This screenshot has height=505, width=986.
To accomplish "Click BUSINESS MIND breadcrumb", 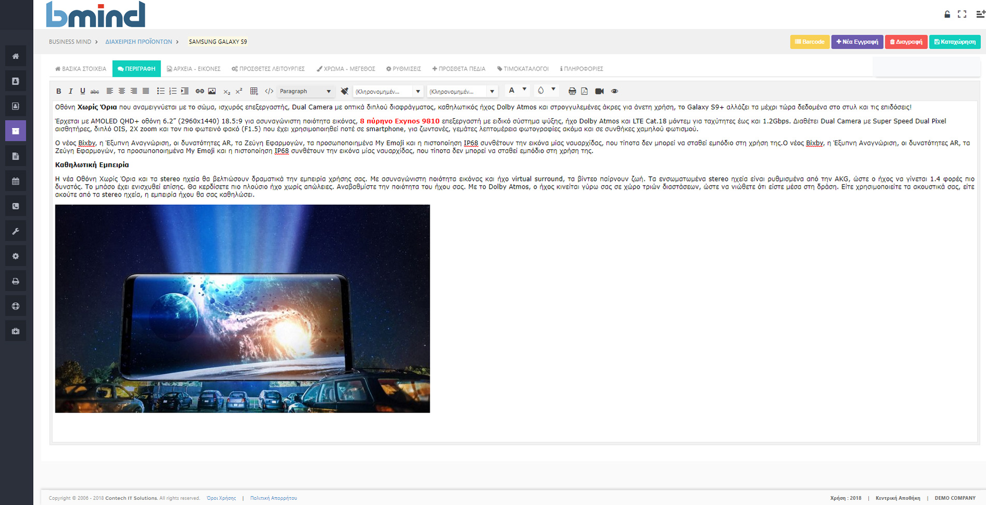I will point(70,41).
